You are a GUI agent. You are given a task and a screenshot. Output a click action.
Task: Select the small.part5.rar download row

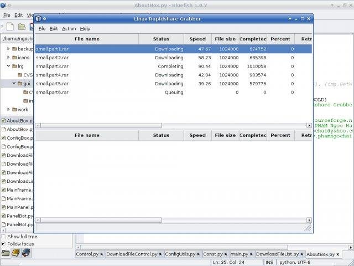coord(173,84)
